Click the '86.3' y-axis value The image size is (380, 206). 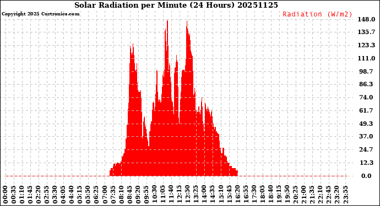tap(366, 84)
